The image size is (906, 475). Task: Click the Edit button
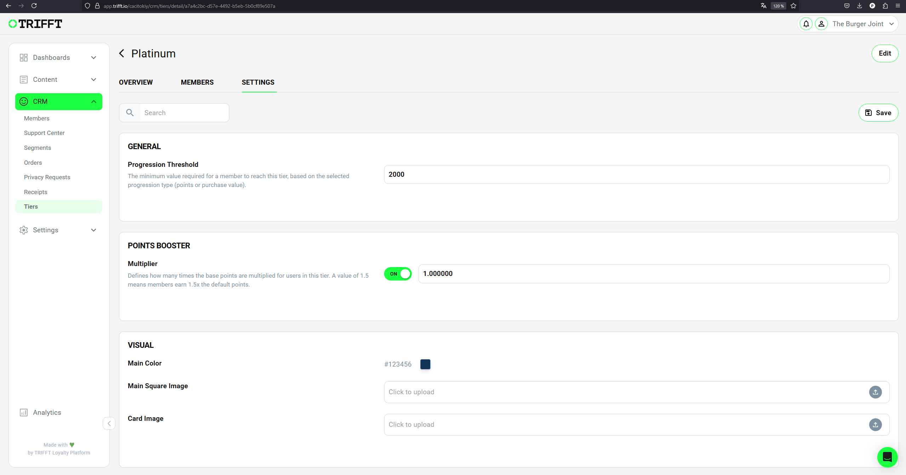coord(884,53)
